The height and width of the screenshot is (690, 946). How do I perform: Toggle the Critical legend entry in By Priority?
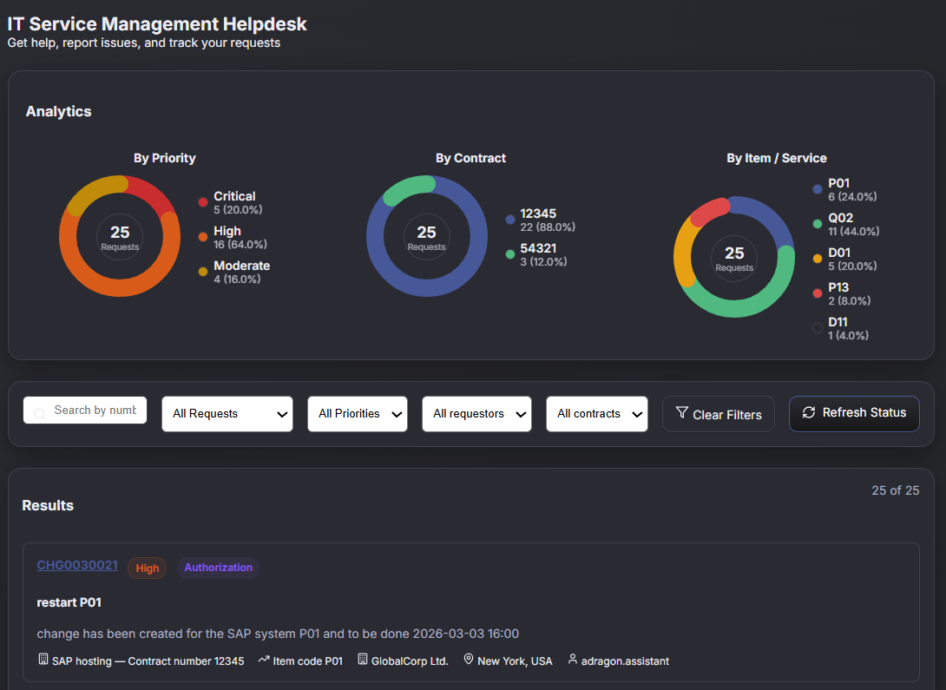click(230, 202)
